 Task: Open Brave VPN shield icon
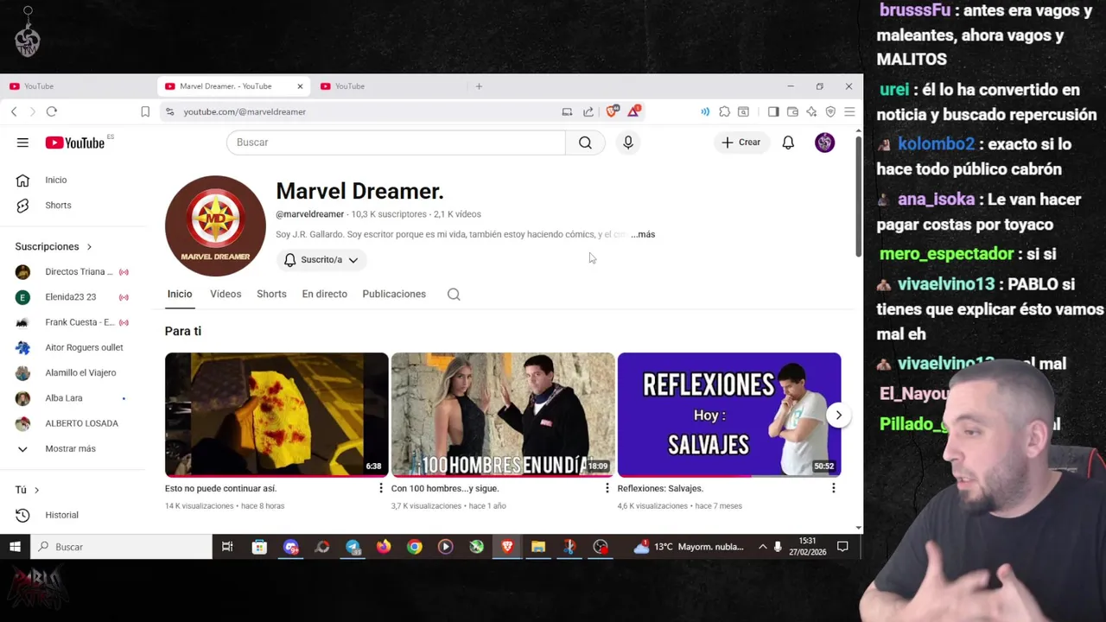pyautogui.click(x=830, y=111)
